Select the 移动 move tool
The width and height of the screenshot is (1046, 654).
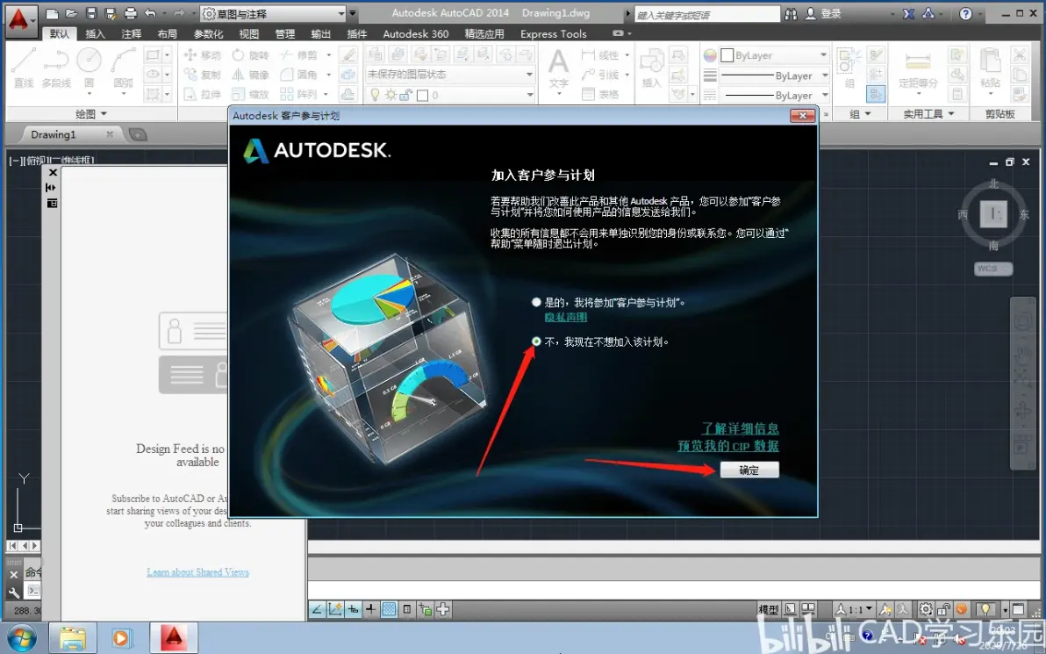point(202,55)
